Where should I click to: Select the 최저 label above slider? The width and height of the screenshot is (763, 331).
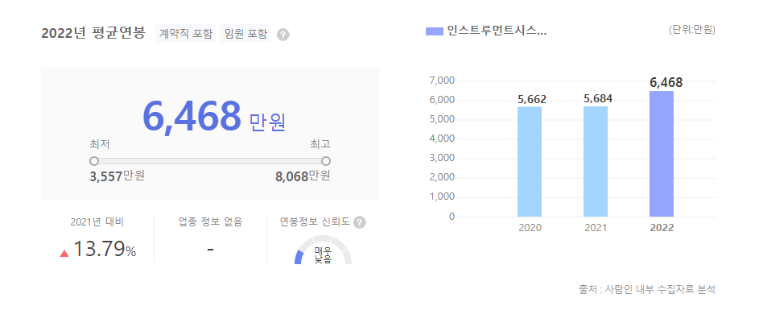tap(100, 144)
